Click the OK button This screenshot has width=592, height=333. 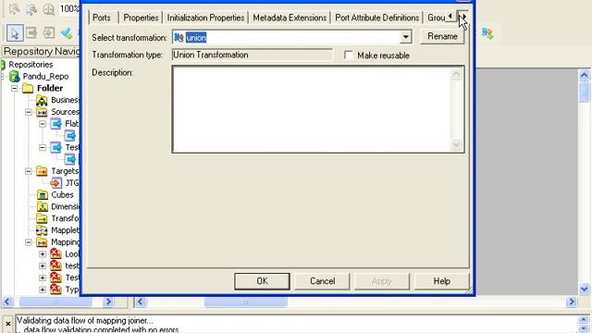pos(262,281)
